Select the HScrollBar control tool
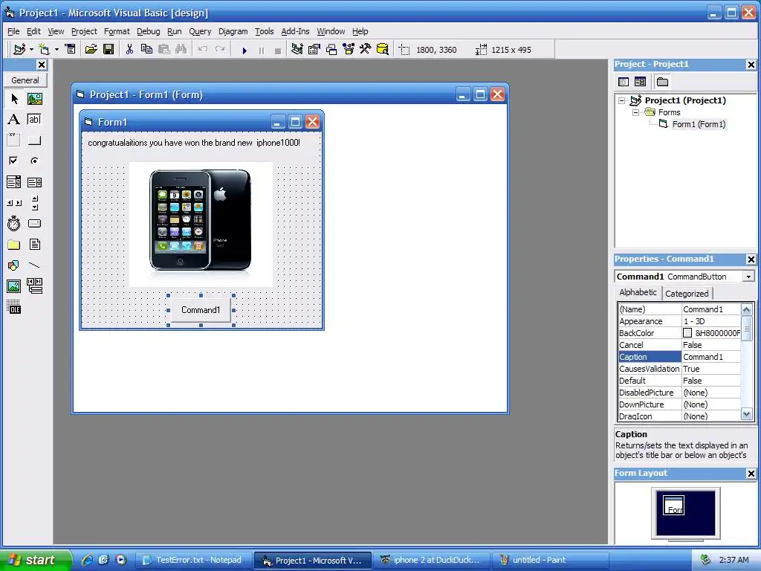 [x=14, y=203]
